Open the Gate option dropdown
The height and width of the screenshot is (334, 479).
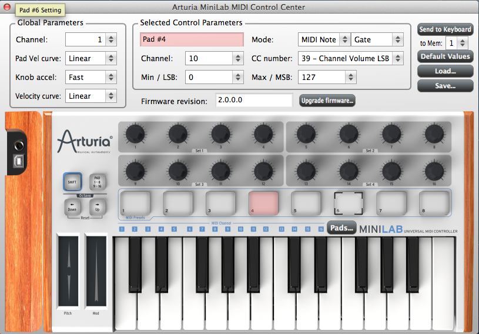pyautogui.click(x=377, y=39)
